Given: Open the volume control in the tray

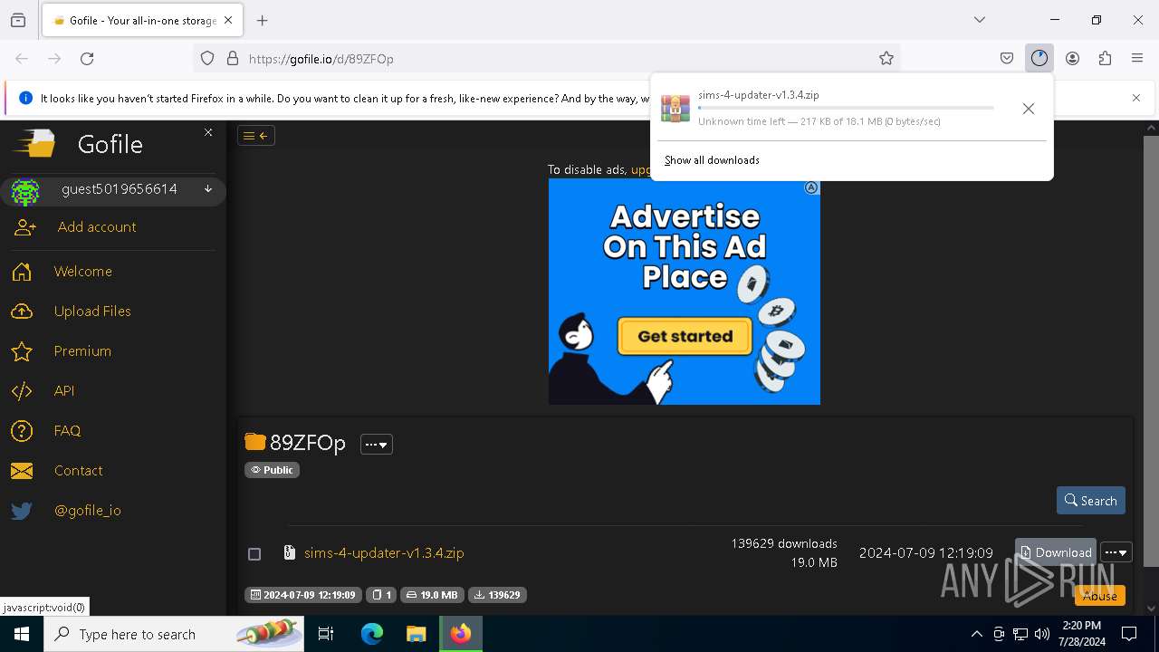Looking at the screenshot, I should coord(1042,634).
